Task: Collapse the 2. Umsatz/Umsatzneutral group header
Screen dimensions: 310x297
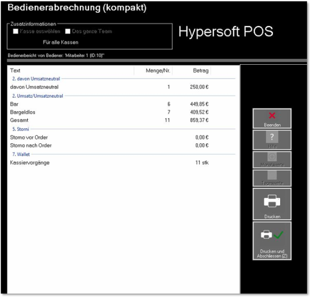Action: pyautogui.click(x=38, y=96)
